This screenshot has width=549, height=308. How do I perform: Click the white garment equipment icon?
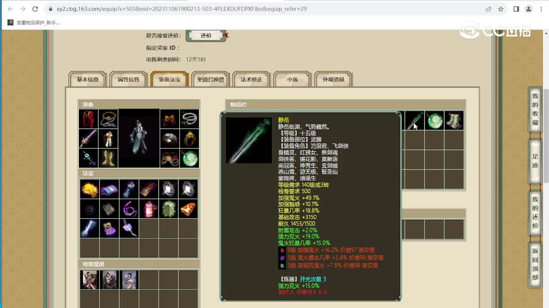pos(109,139)
